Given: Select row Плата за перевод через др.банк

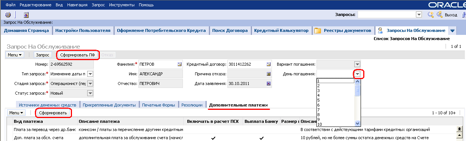Looking at the screenshot, I should pos(232,130).
